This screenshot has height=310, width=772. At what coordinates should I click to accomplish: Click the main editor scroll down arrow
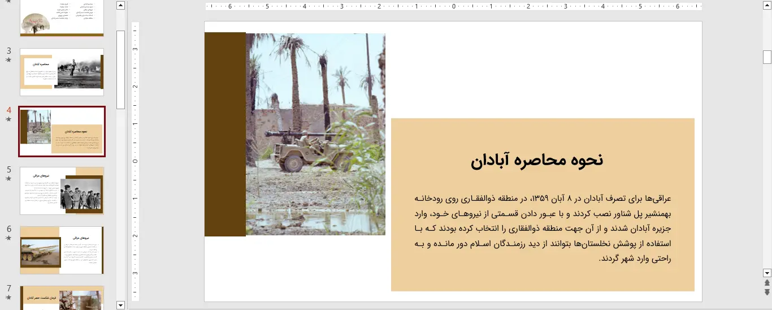coord(767,272)
